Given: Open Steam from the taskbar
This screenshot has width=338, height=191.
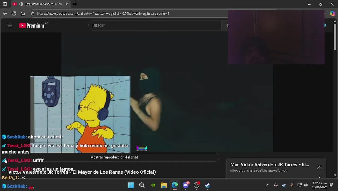Looking at the screenshot, I should pos(207,185).
